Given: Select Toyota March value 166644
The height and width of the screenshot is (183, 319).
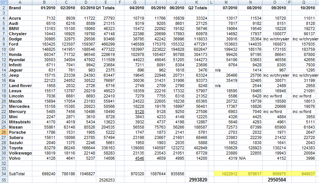Looking at the screenshot, I should coord(86,148).
